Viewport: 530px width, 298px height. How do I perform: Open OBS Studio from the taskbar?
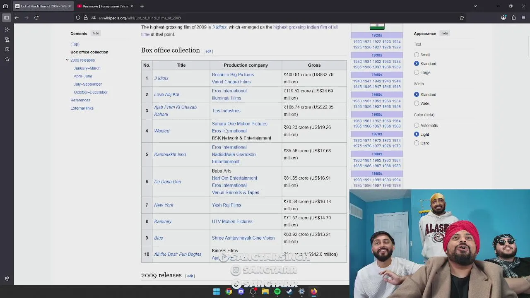coord(253,291)
